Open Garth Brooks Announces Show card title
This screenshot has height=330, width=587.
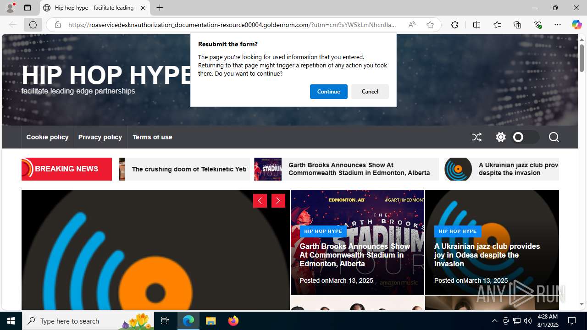tap(354, 255)
